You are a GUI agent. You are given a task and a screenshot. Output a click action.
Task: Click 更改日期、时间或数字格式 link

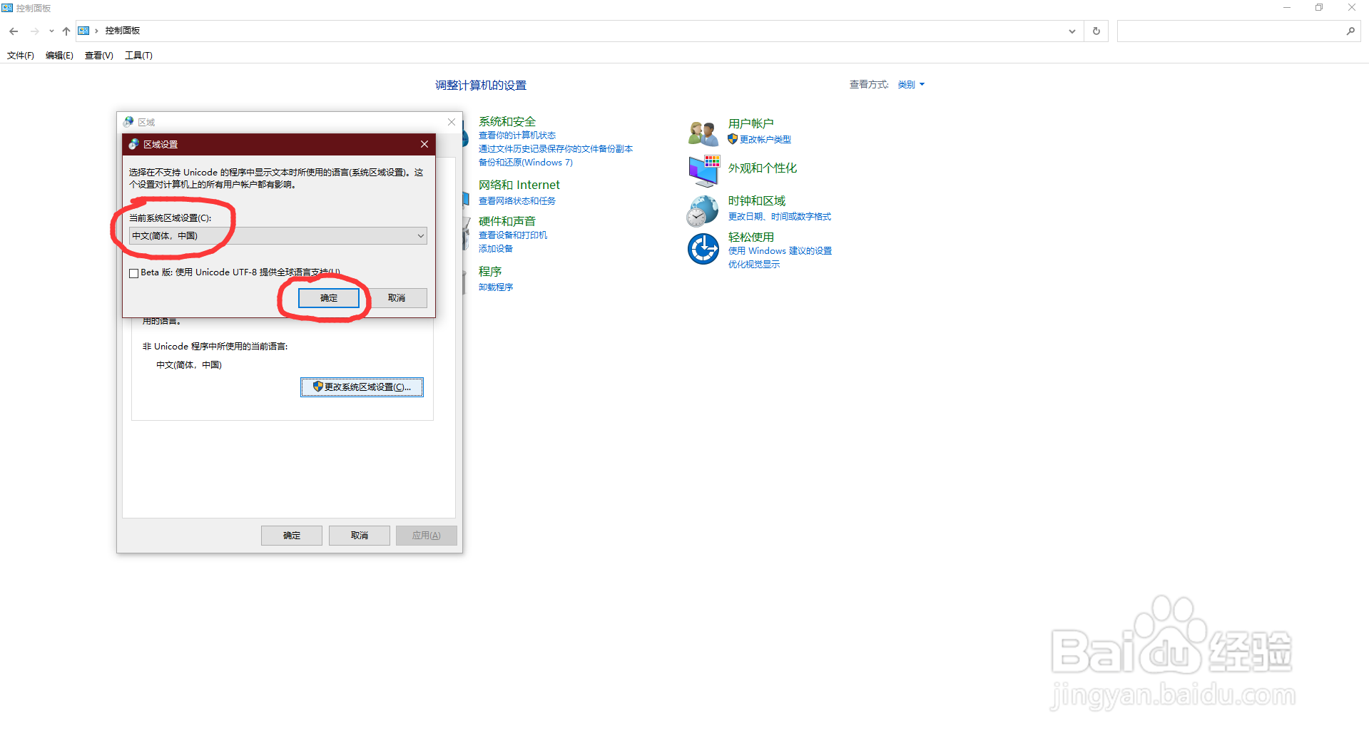click(780, 217)
